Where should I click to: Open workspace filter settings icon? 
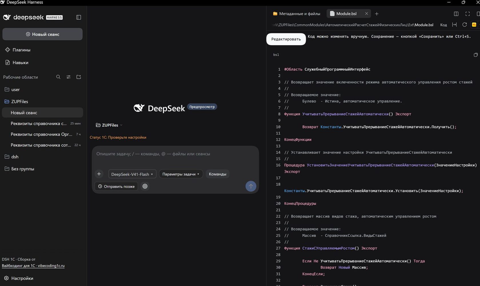click(x=69, y=77)
